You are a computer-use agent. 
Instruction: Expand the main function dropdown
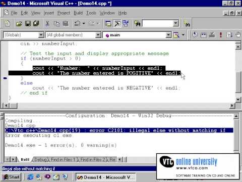[x=168, y=35]
